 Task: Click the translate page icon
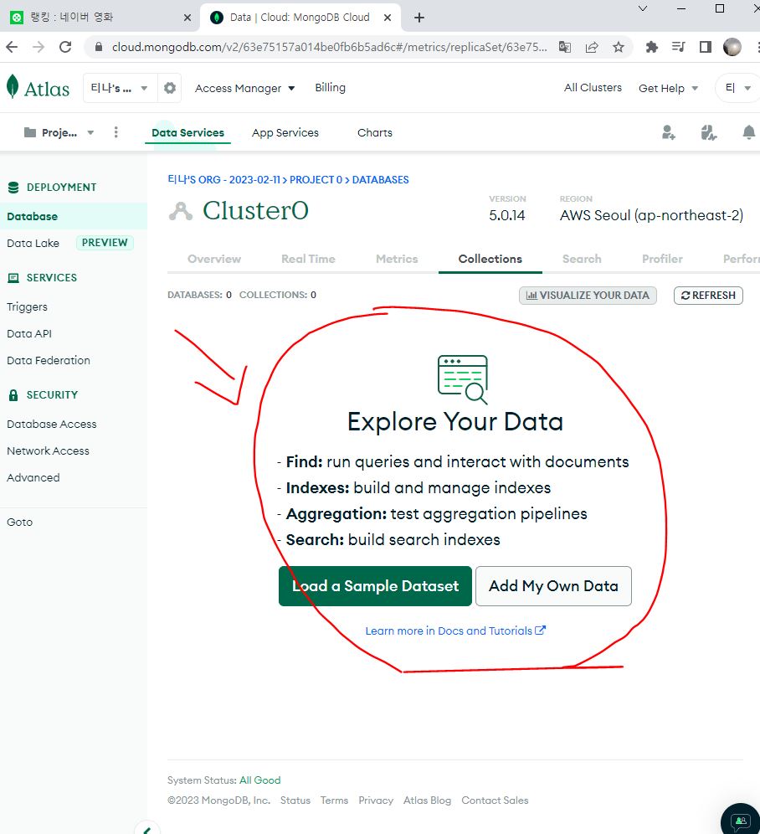[x=565, y=48]
